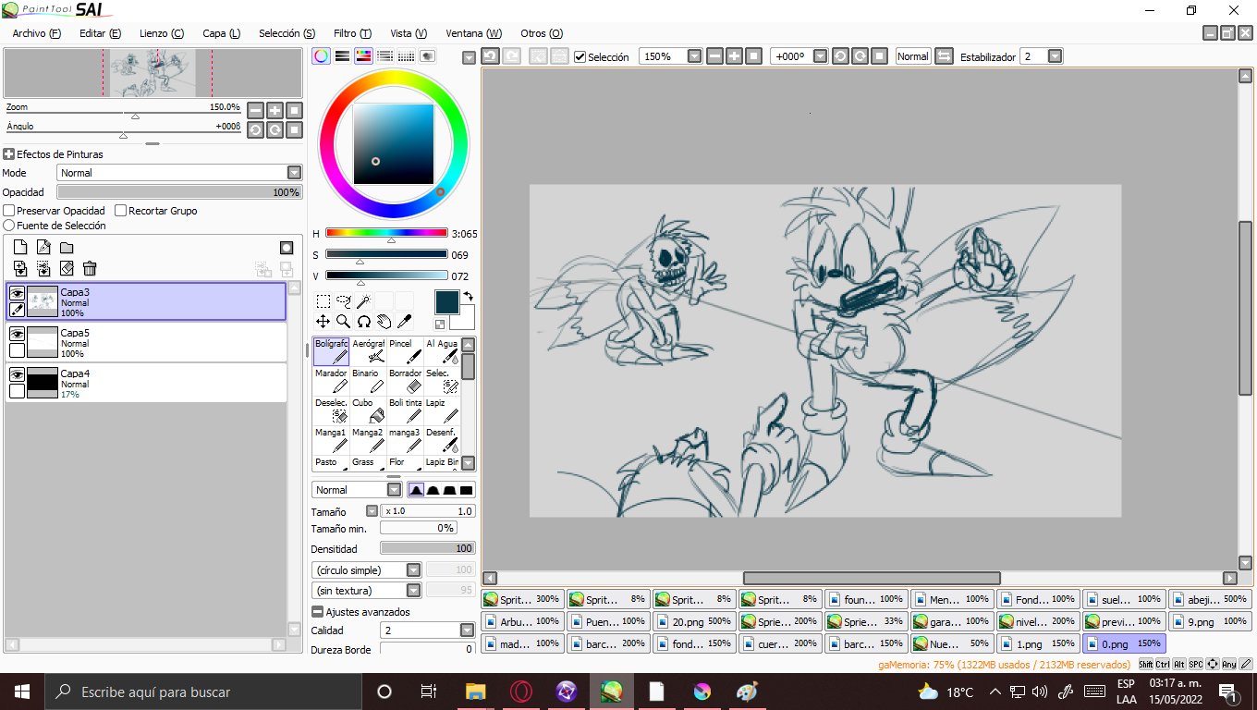Enable Preservar Opacidad checkbox

tap(9, 211)
